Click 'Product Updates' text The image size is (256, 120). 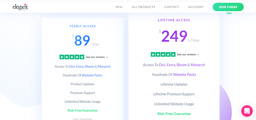click(x=83, y=84)
